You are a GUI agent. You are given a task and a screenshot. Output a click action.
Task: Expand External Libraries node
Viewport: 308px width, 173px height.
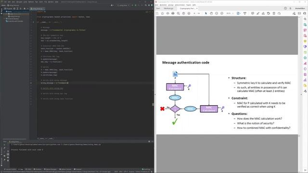[x=4, y=19]
